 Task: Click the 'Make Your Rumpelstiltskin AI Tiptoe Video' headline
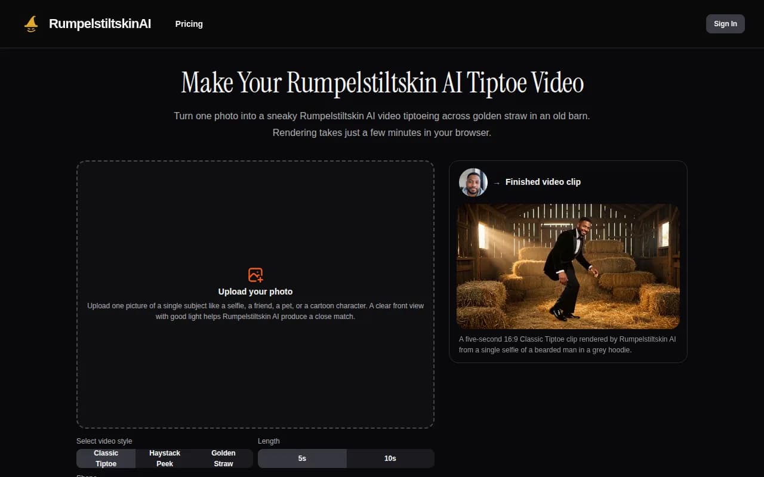click(x=382, y=82)
